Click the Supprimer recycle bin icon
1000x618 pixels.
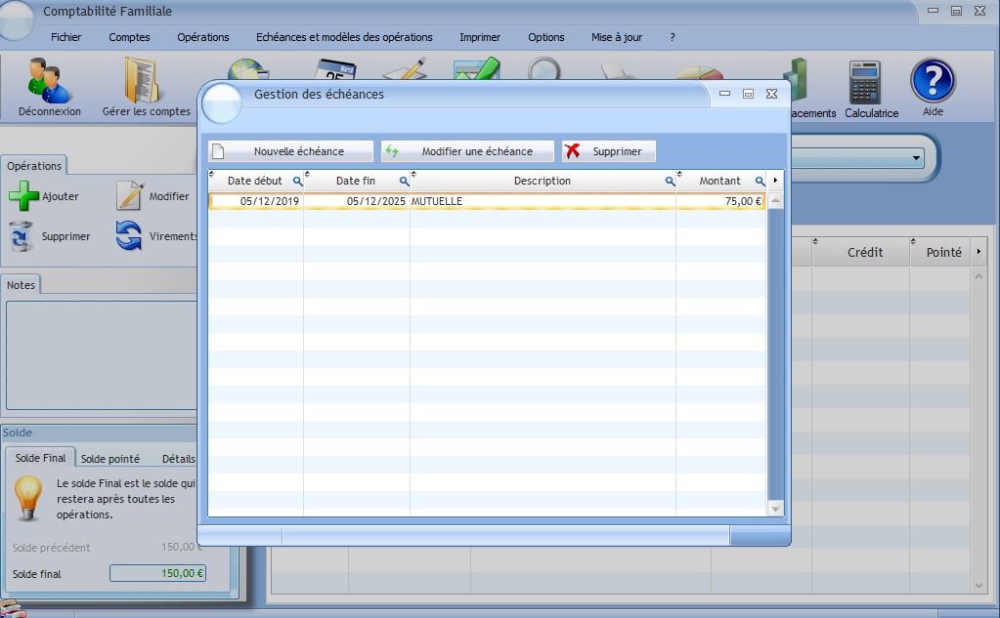tap(22, 235)
